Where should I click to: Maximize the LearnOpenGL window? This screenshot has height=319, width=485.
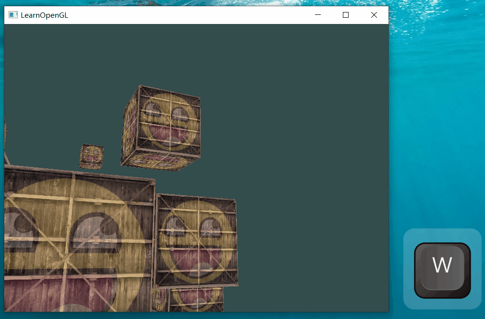coord(345,15)
